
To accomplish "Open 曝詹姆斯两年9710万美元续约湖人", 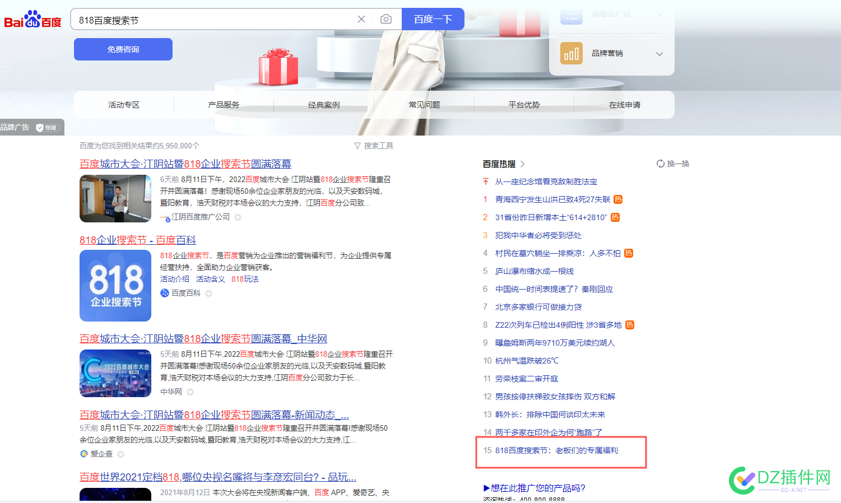I will click(x=555, y=343).
